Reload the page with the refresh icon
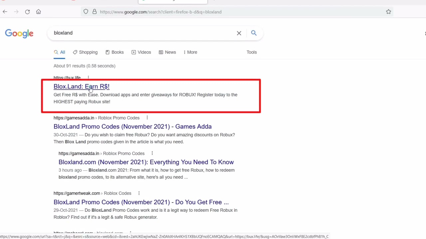This screenshot has height=239, width=426. pos(27,12)
